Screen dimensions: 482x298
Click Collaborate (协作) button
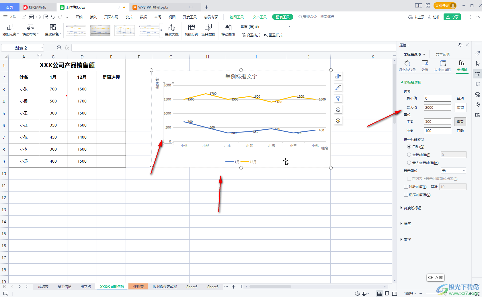tap(434, 17)
